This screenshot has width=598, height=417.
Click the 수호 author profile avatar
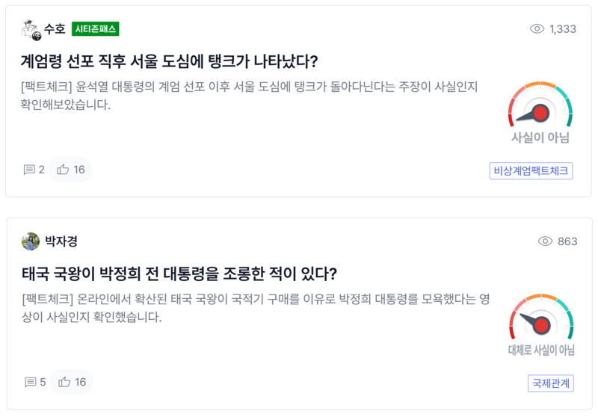31,29
